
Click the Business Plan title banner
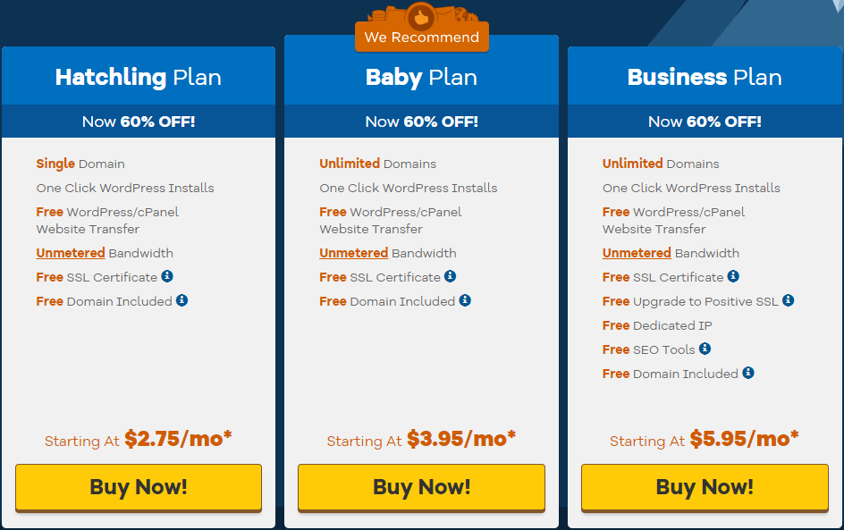point(705,78)
